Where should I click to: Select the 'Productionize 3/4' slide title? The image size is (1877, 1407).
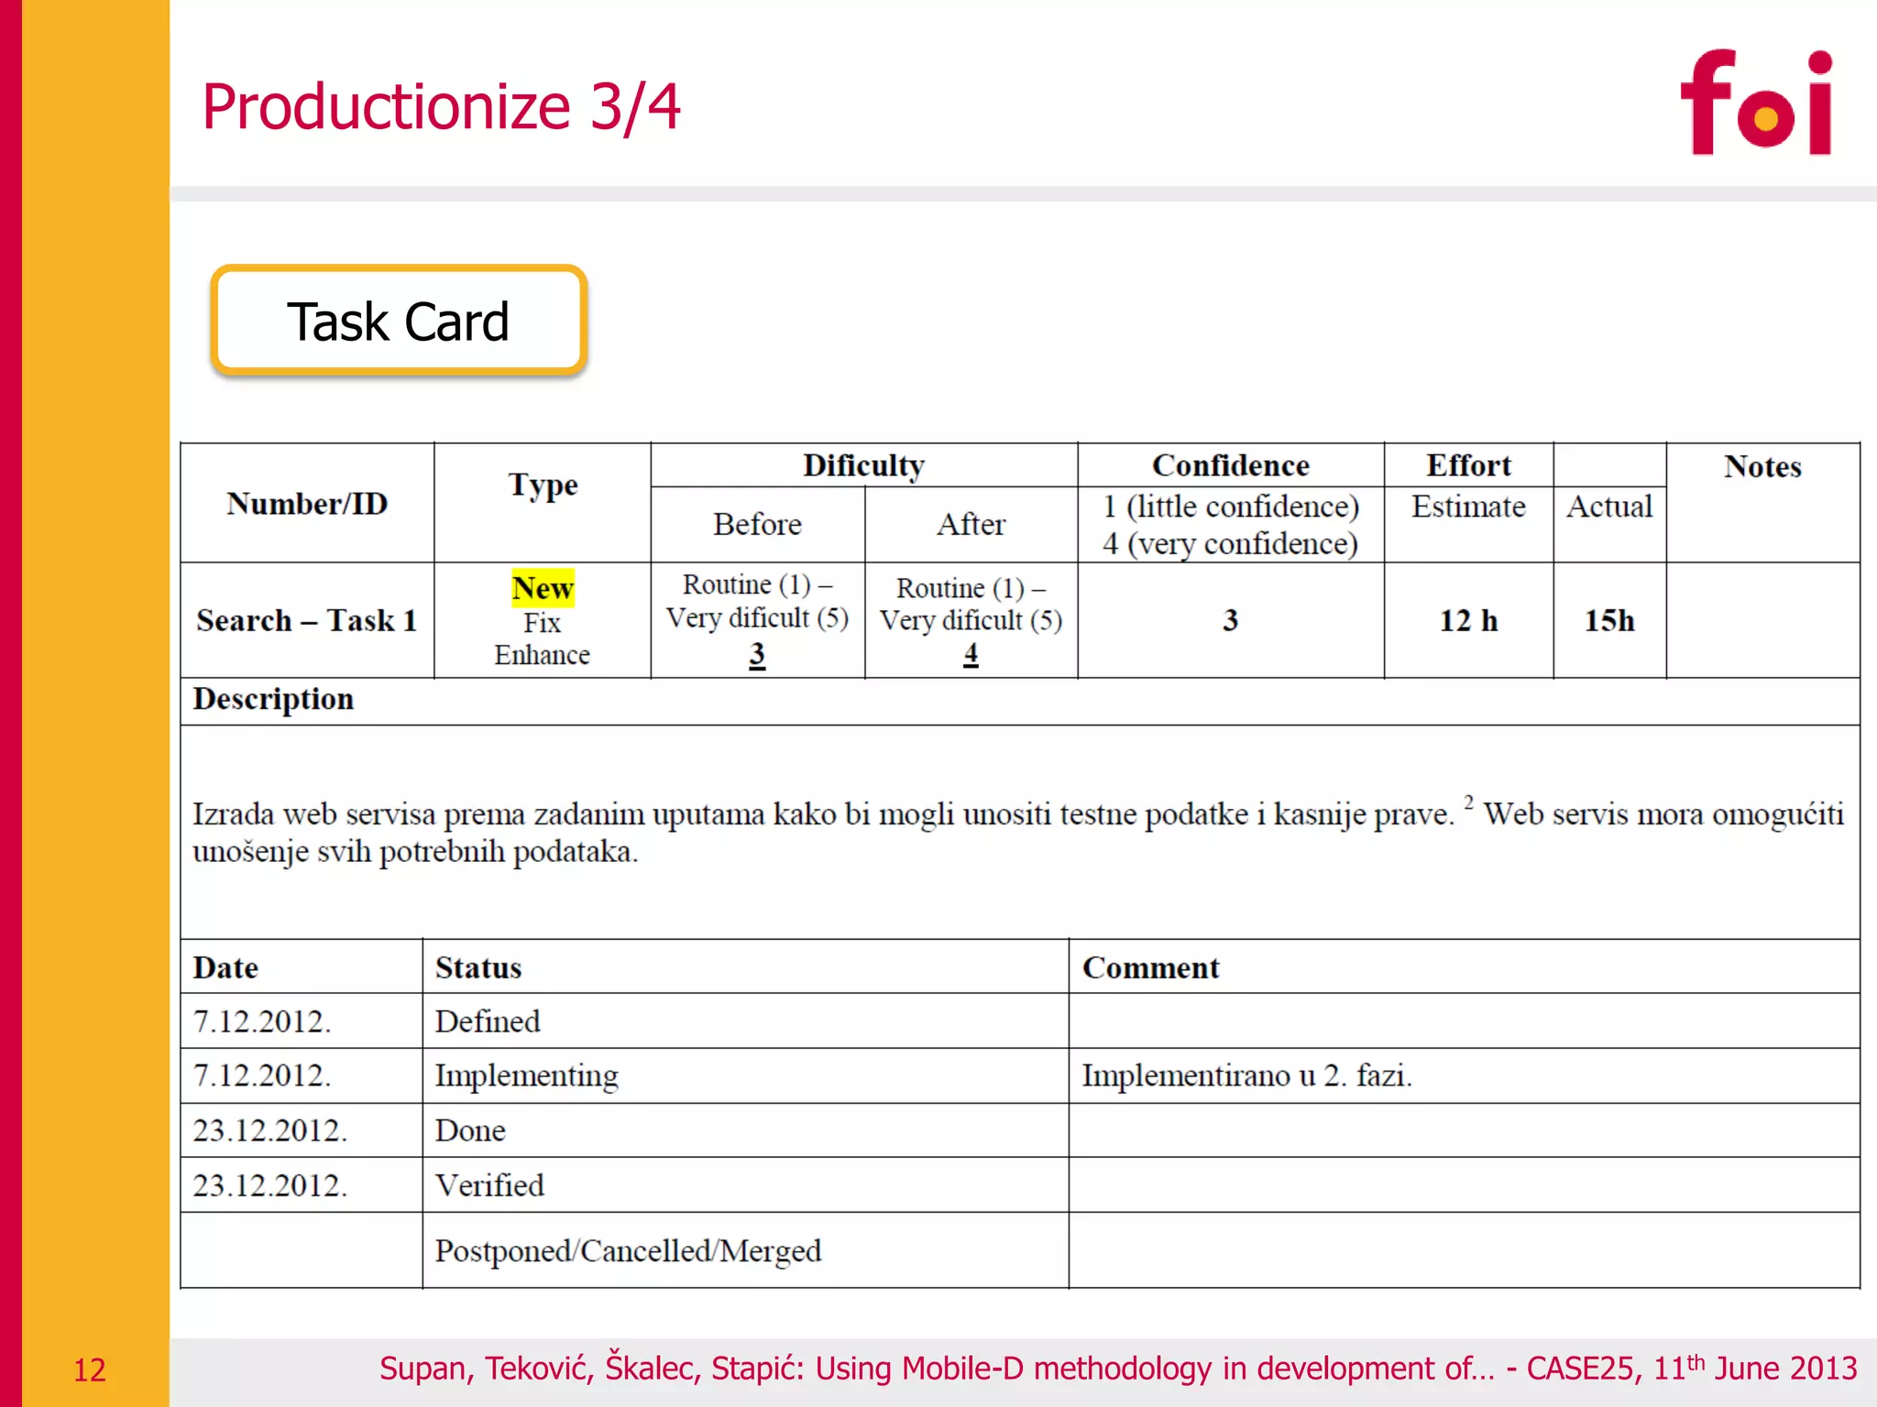pyautogui.click(x=441, y=106)
